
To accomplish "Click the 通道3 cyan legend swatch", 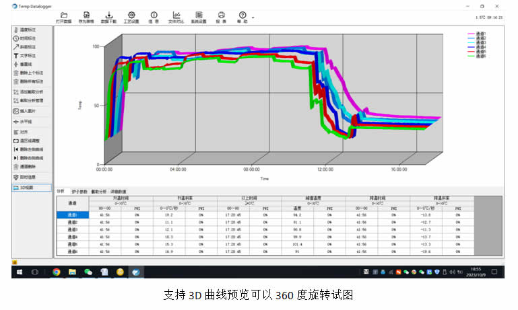I will click(471, 42).
